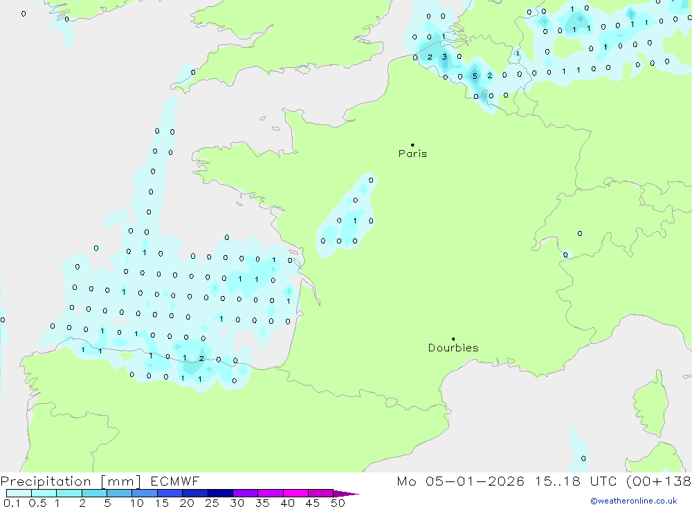
Task: Select the Dourbies location dot marker
Action: tap(453, 339)
